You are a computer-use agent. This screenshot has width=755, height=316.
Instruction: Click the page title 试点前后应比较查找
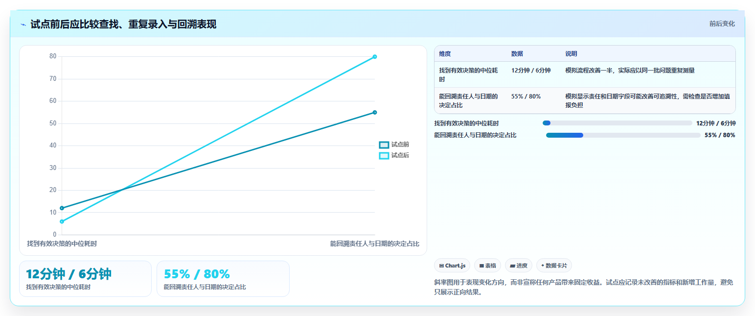[x=123, y=24]
